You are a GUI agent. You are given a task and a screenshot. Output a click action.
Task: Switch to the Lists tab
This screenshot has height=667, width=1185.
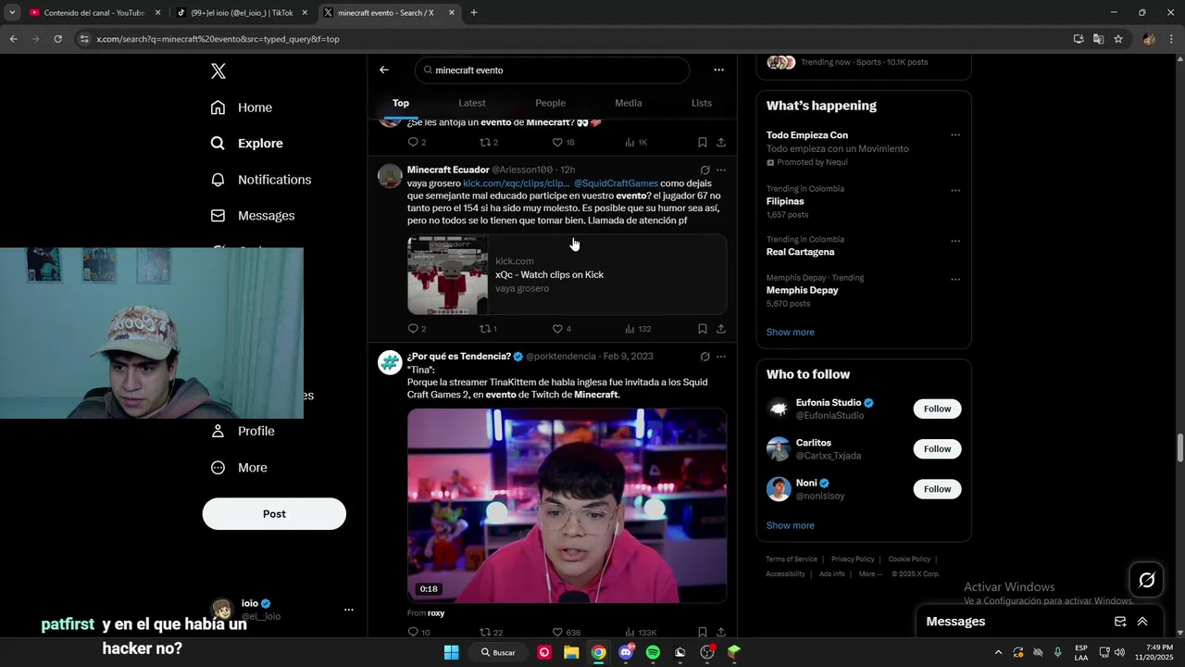click(702, 103)
